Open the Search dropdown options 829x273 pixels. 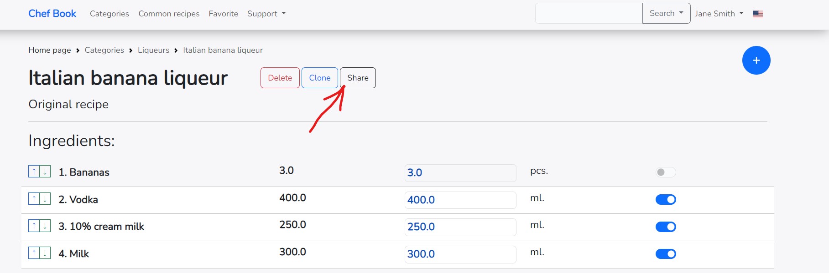pos(666,13)
